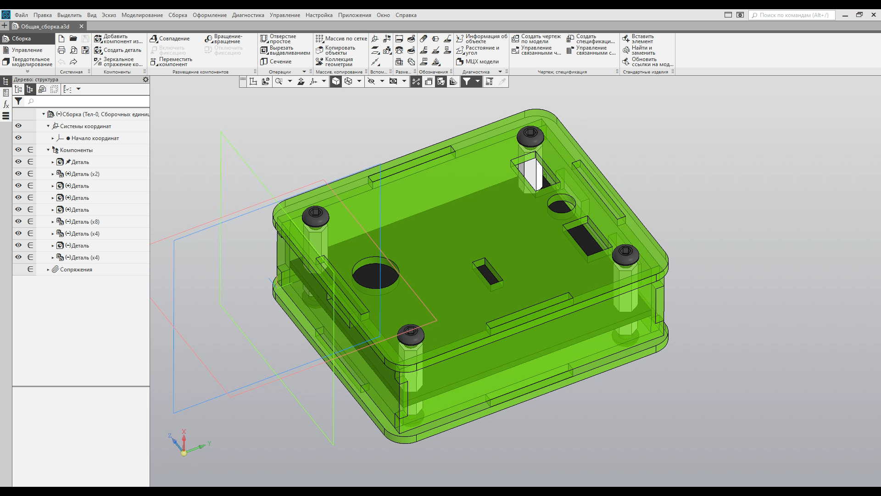Click the print icon in Системная group
The width and height of the screenshot is (881, 496).
coord(61,50)
